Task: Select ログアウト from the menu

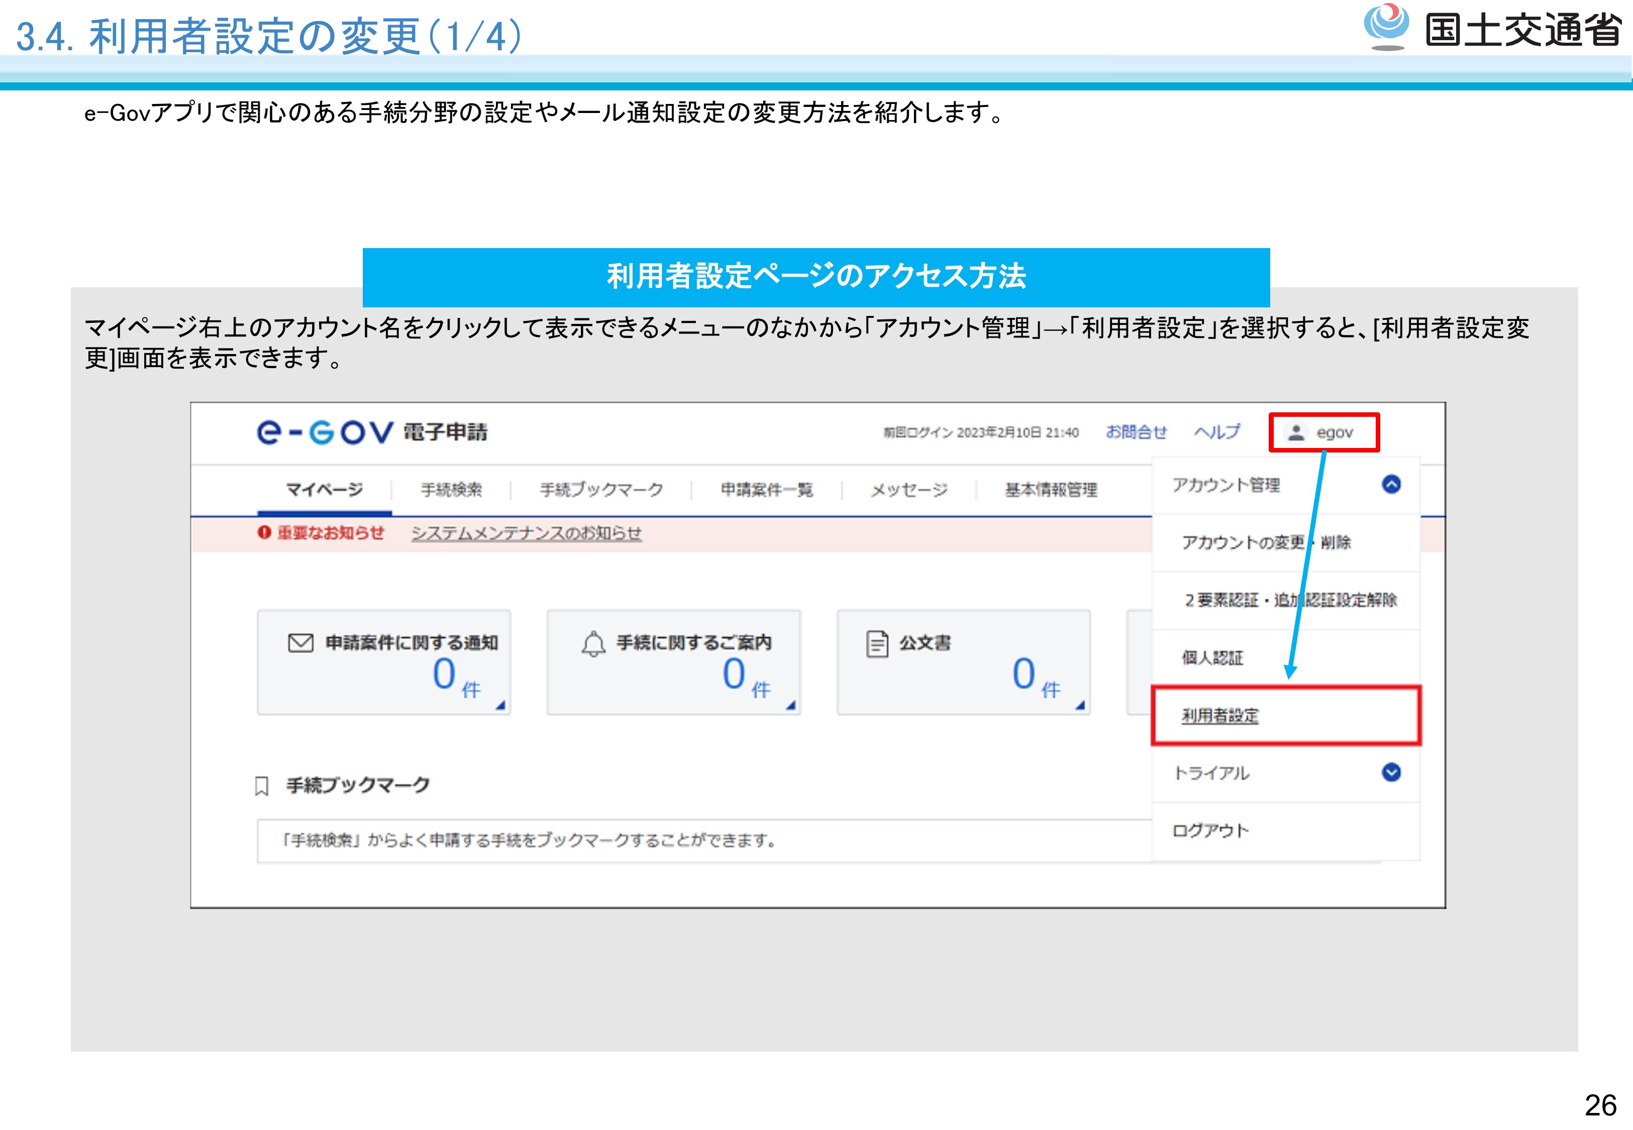Action: click(1210, 831)
